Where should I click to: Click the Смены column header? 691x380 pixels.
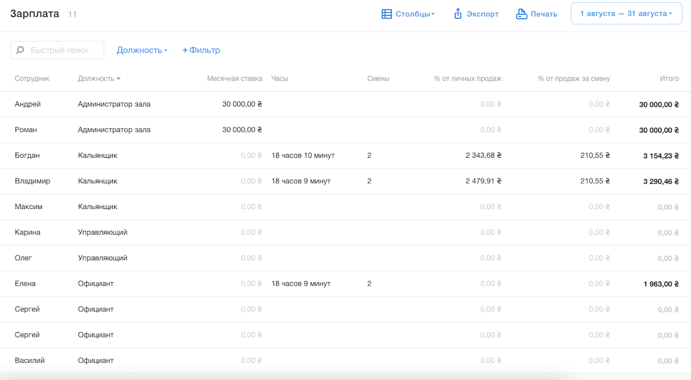pyautogui.click(x=378, y=78)
